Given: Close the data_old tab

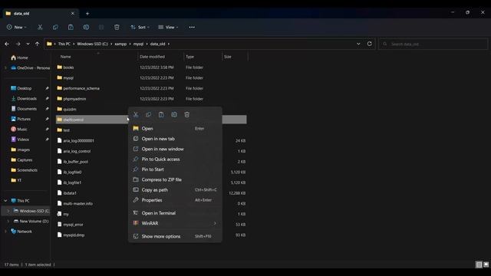Looking at the screenshot, I should click(73, 14).
